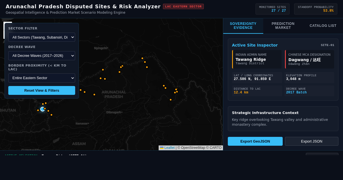The width and height of the screenshot is (343, 180).
Task: Click Strategic Infrastructure Context heading
Action: [x=265, y=113]
